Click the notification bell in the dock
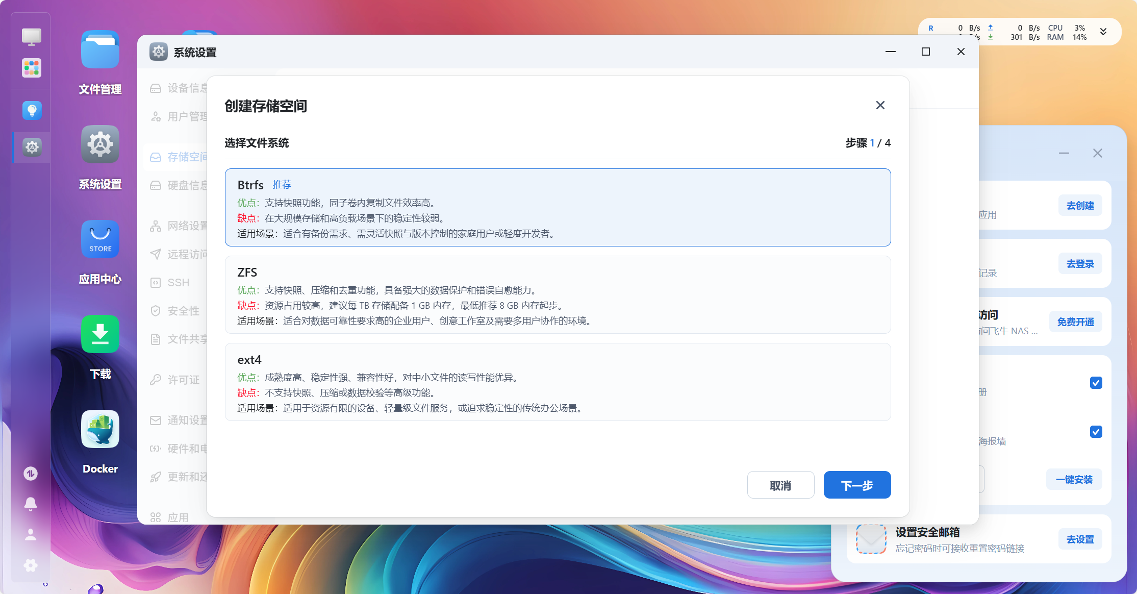 click(31, 504)
